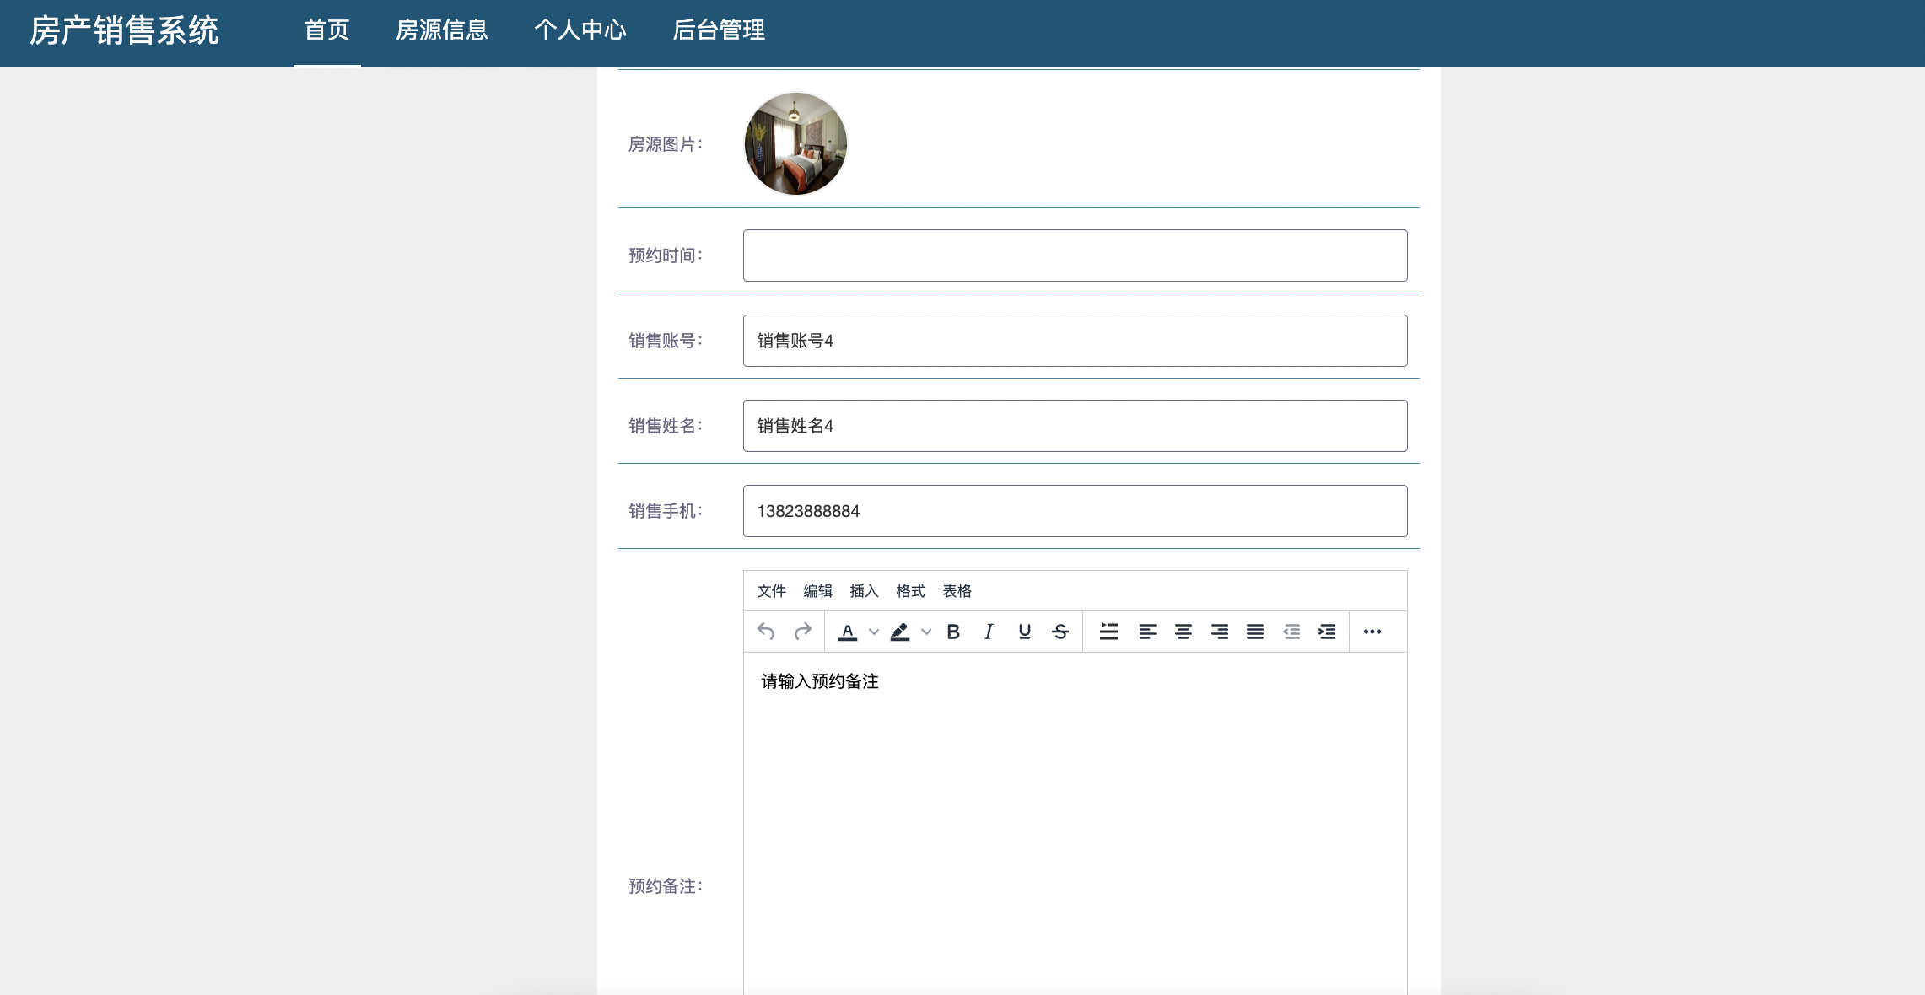Screen dimensions: 1925x995
Task: Click into the 预约备注 editor text area
Action: (x=1075, y=824)
